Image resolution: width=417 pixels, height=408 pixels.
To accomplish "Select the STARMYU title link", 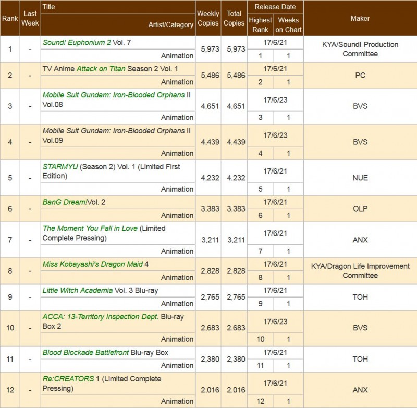I will pos(60,166).
